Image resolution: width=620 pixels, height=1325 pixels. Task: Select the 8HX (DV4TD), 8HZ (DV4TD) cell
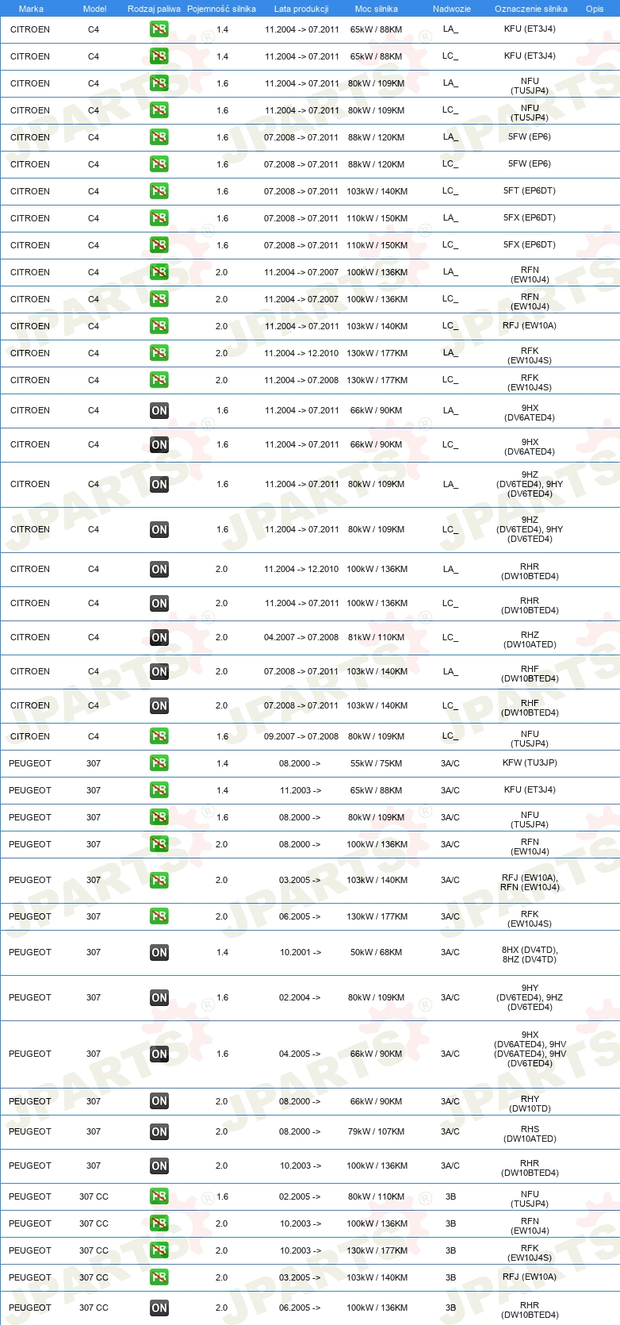[530, 954]
